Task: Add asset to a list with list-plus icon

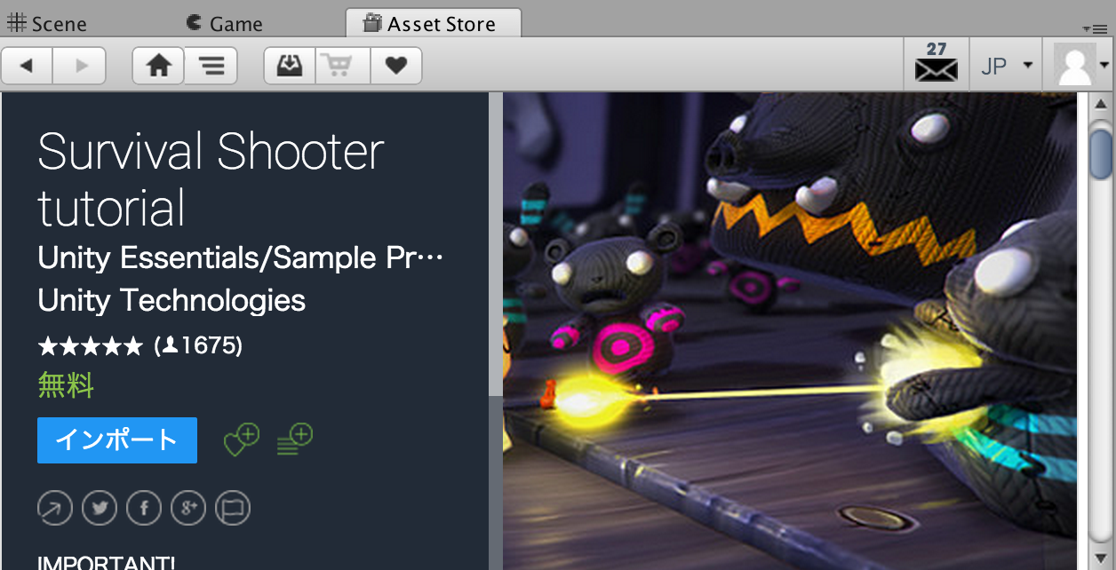Action: point(294,439)
